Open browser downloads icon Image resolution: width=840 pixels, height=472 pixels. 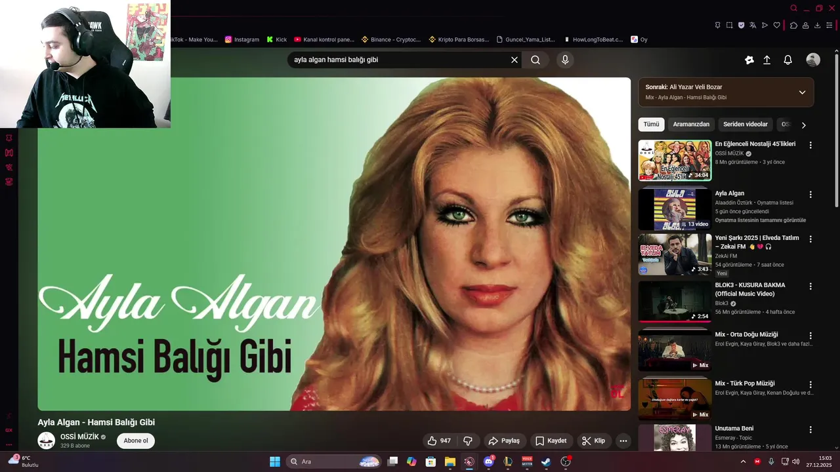pos(818,25)
